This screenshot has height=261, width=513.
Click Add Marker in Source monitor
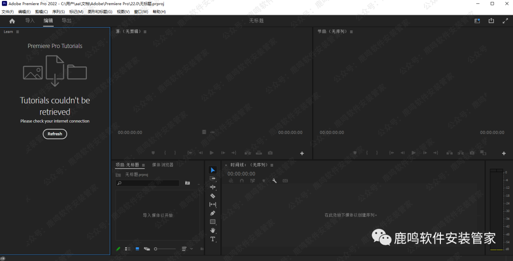coord(153,153)
